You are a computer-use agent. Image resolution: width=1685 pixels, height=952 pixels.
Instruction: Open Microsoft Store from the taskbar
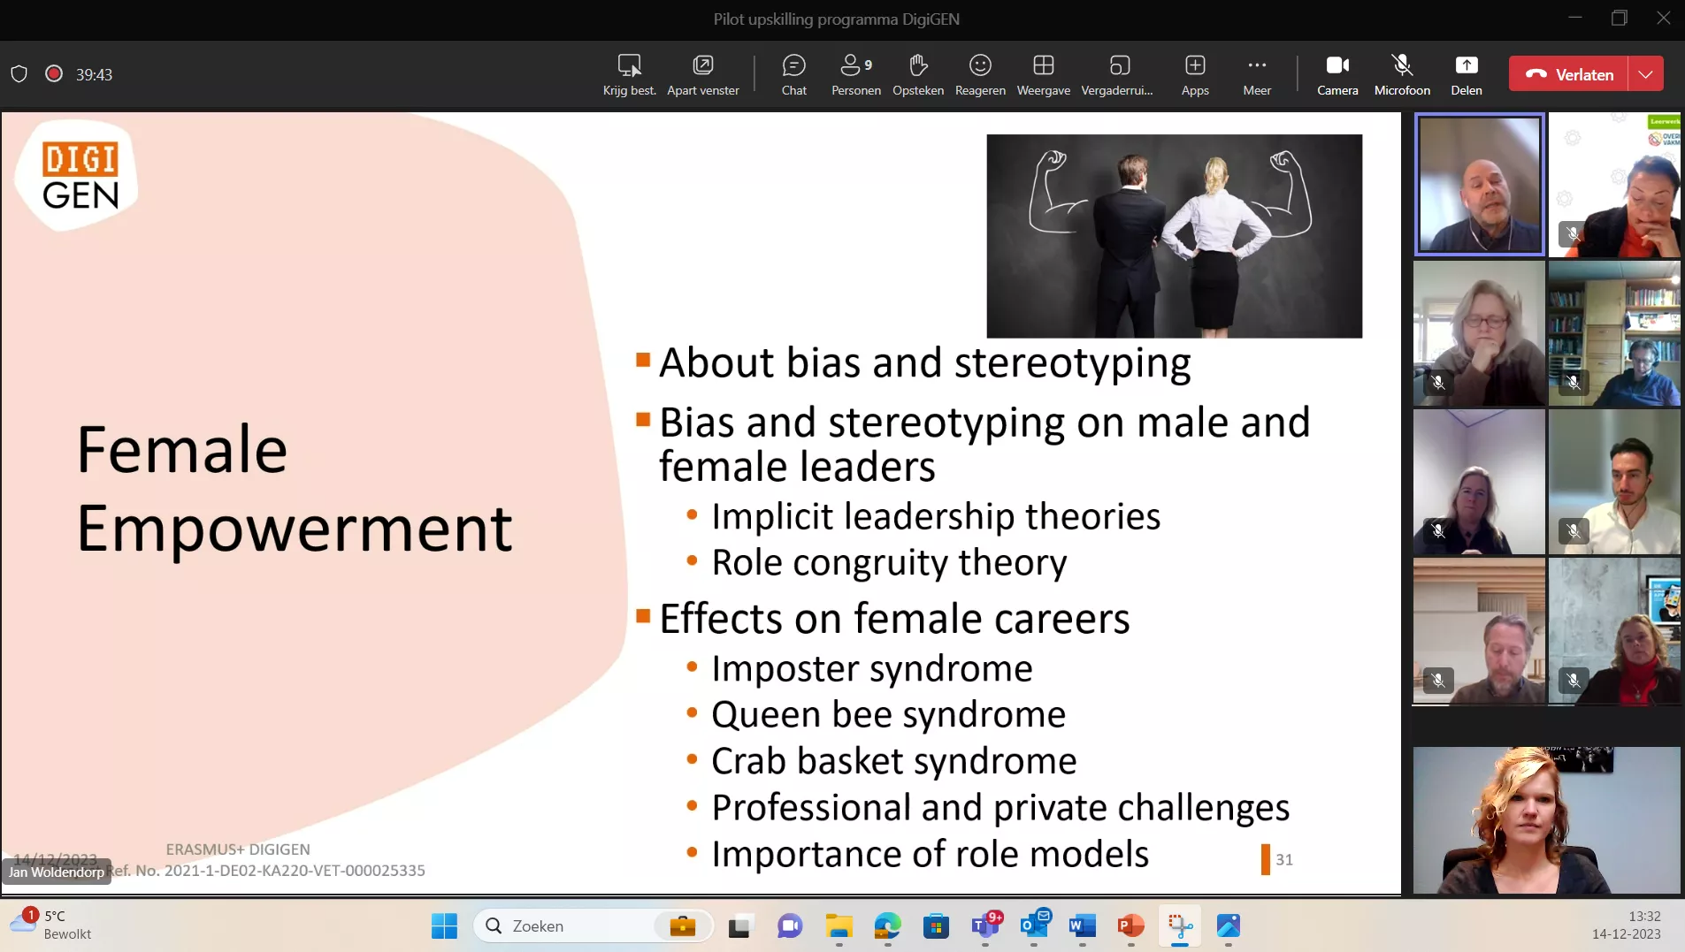point(936,925)
